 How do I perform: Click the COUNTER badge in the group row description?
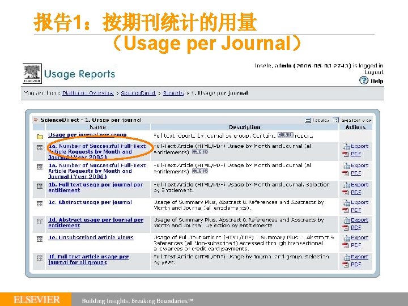(x=286, y=135)
